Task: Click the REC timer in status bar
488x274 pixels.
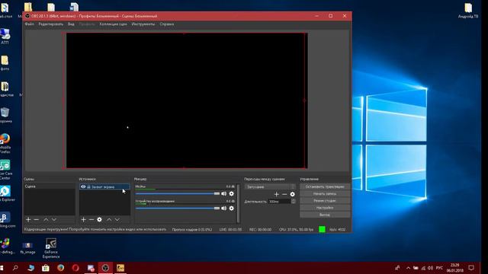Action: tap(260, 230)
